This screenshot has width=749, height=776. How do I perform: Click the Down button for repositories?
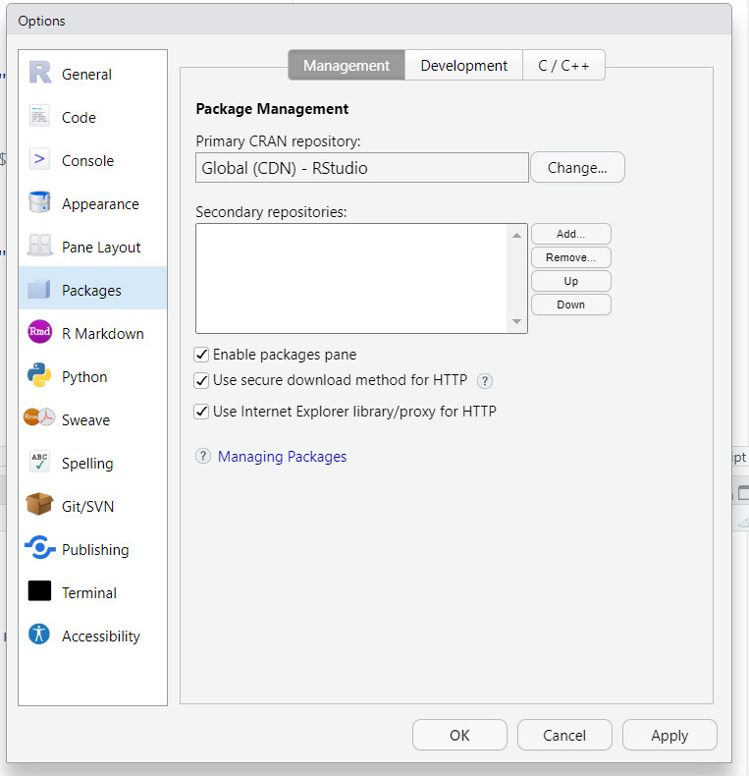(571, 305)
